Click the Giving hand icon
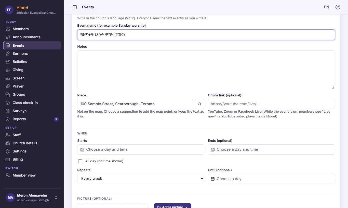 click(8, 70)
